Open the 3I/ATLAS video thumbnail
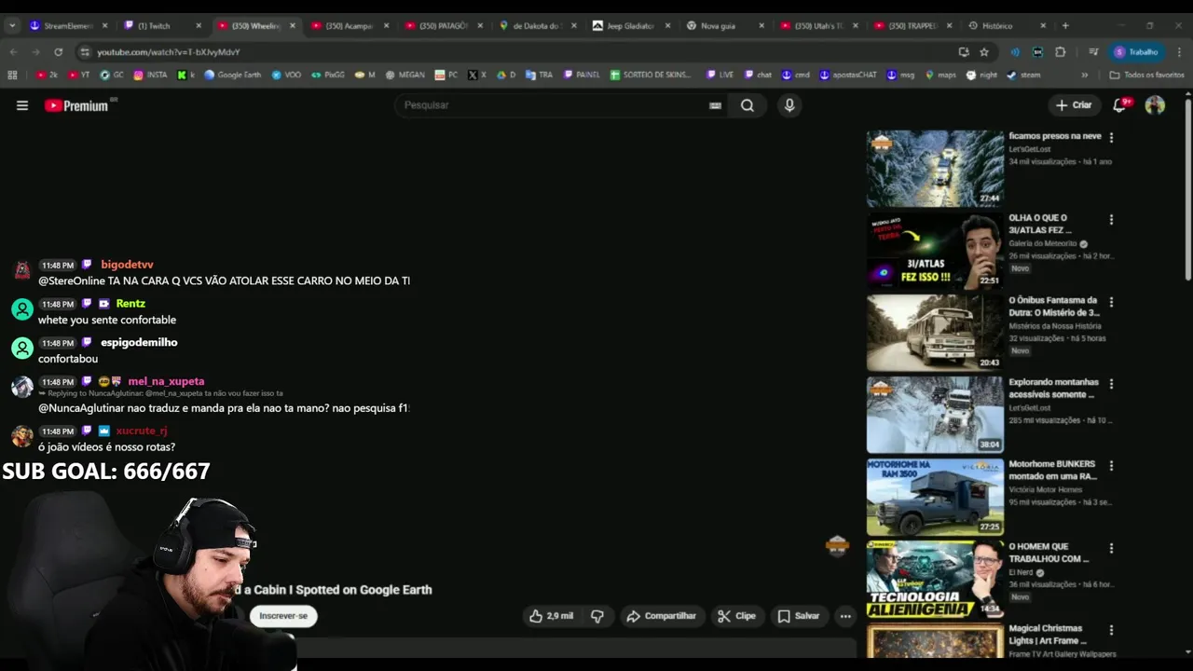 (935, 251)
